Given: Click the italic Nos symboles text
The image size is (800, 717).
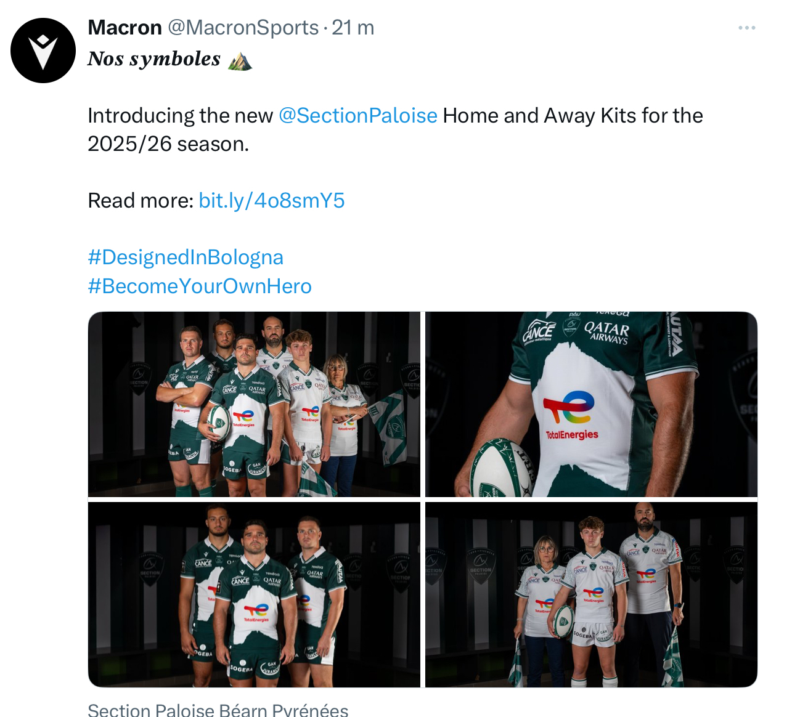Looking at the screenshot, I should pos(154,59).
